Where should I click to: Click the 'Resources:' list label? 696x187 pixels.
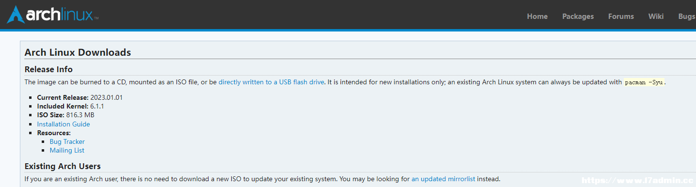click(54, 133)
